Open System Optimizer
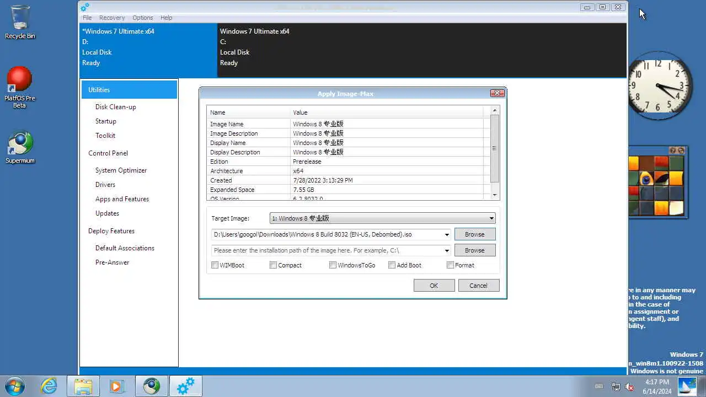The image size is (706, 397). [121, 170]
